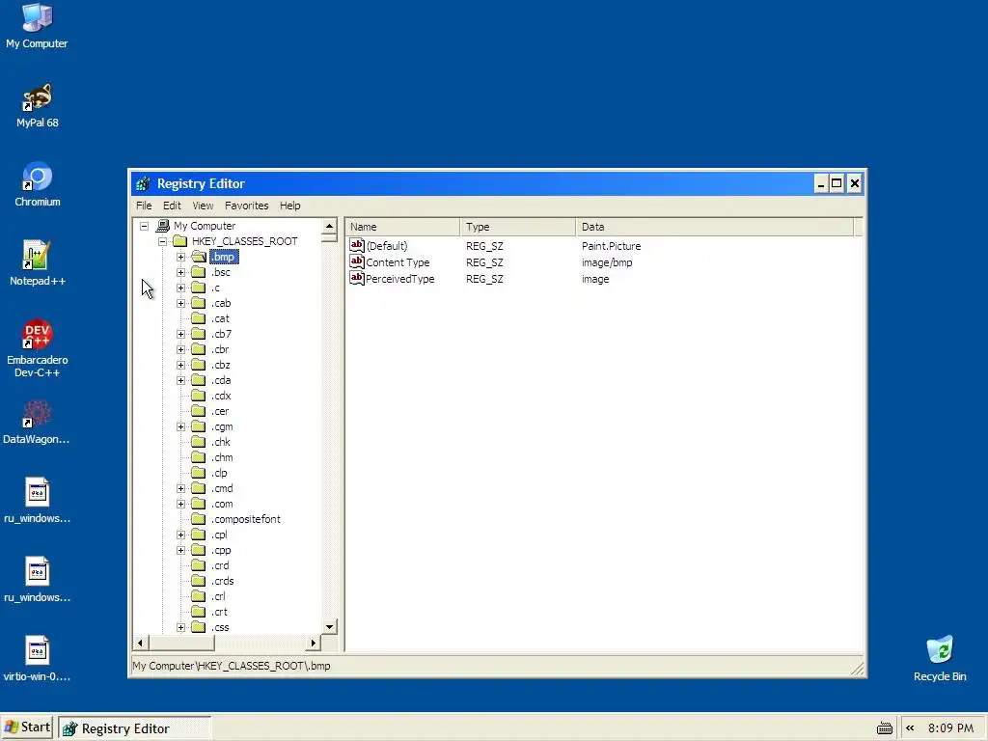Image resolution: width=988 pixels, height=741 pixels.
Task: Expand the .cda key
Action: point(180,380)
